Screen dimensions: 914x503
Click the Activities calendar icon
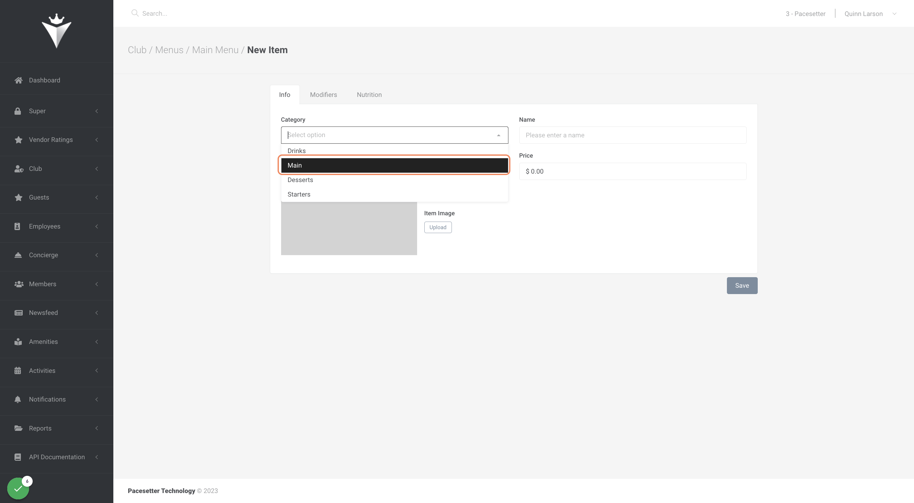18,371
